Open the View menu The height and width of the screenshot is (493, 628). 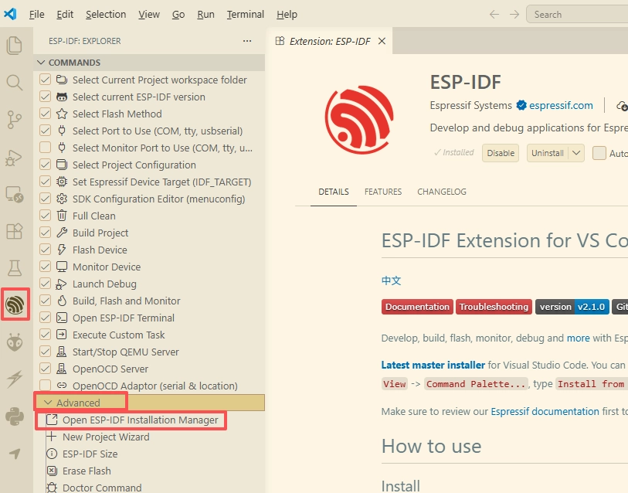(149, 15)
